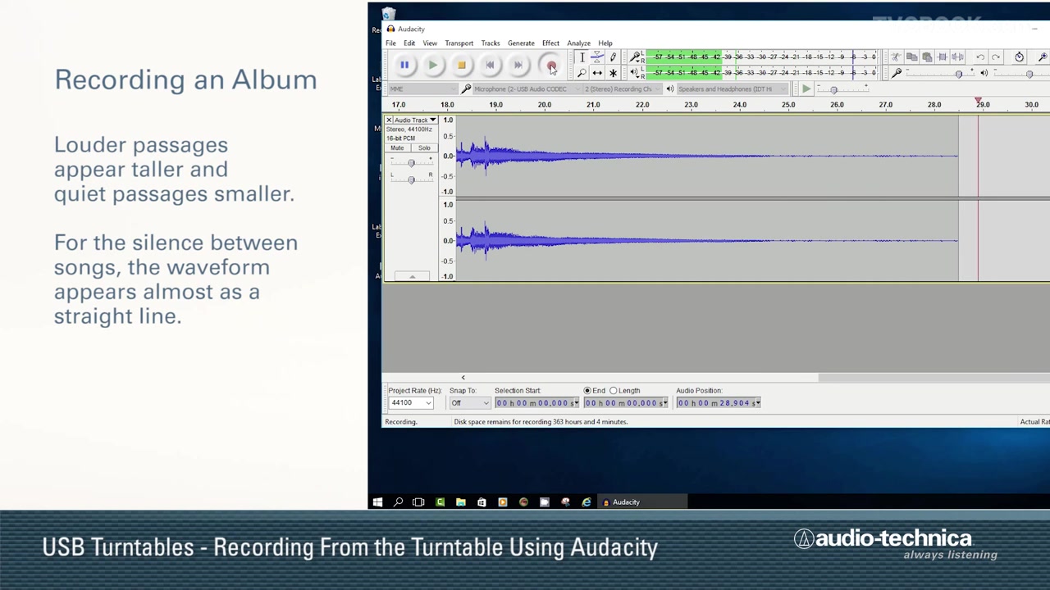Click the recording meter microphone icon

[635, 57]
